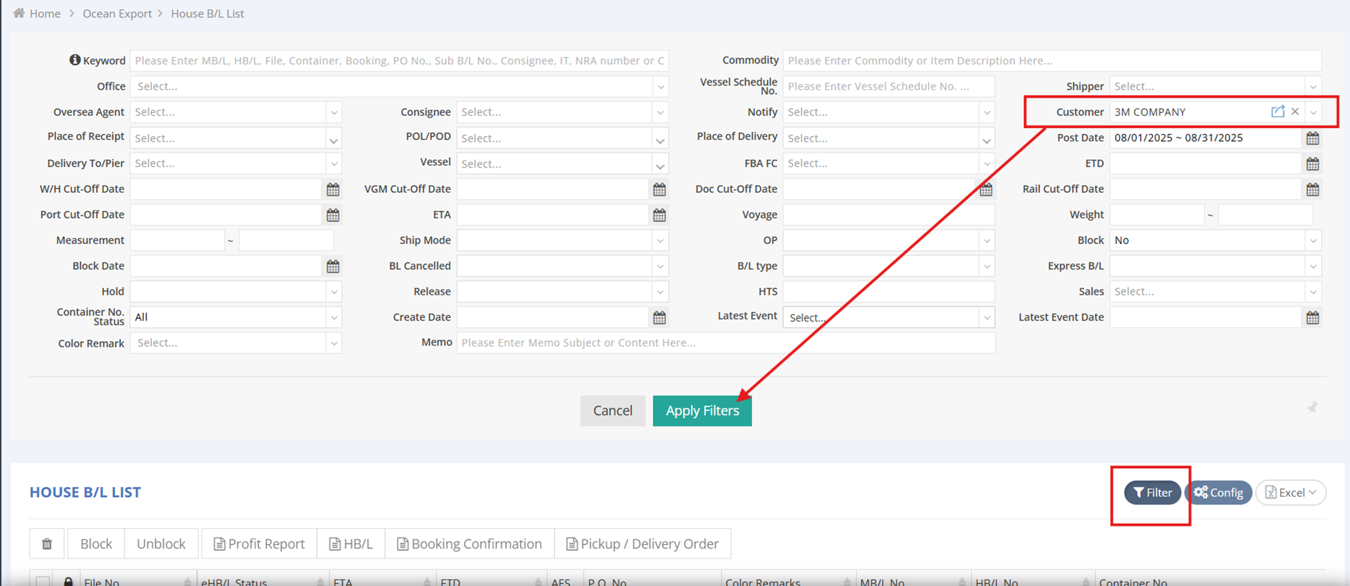Toggle the select-all checkbox in table header
The image size is (1350, 586).
pyautogui.click(x=43, y=581)
